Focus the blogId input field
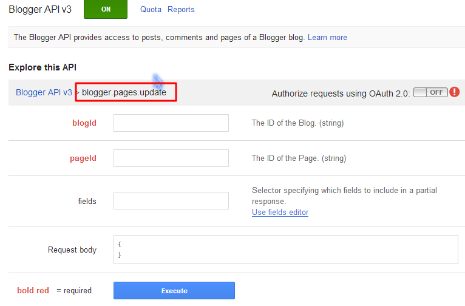The height and width of the screenshot is (306, 465). [x=171, y=123]
